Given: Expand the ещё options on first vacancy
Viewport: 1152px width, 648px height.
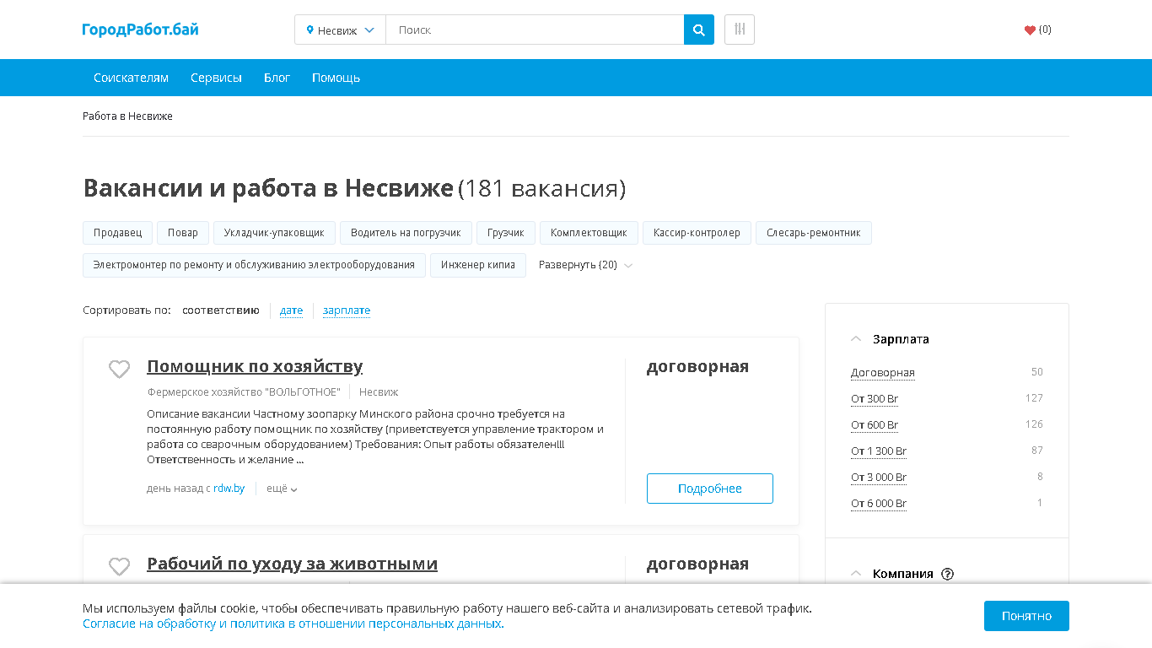Looking at the screenshot, I should [x=282, y=489].
